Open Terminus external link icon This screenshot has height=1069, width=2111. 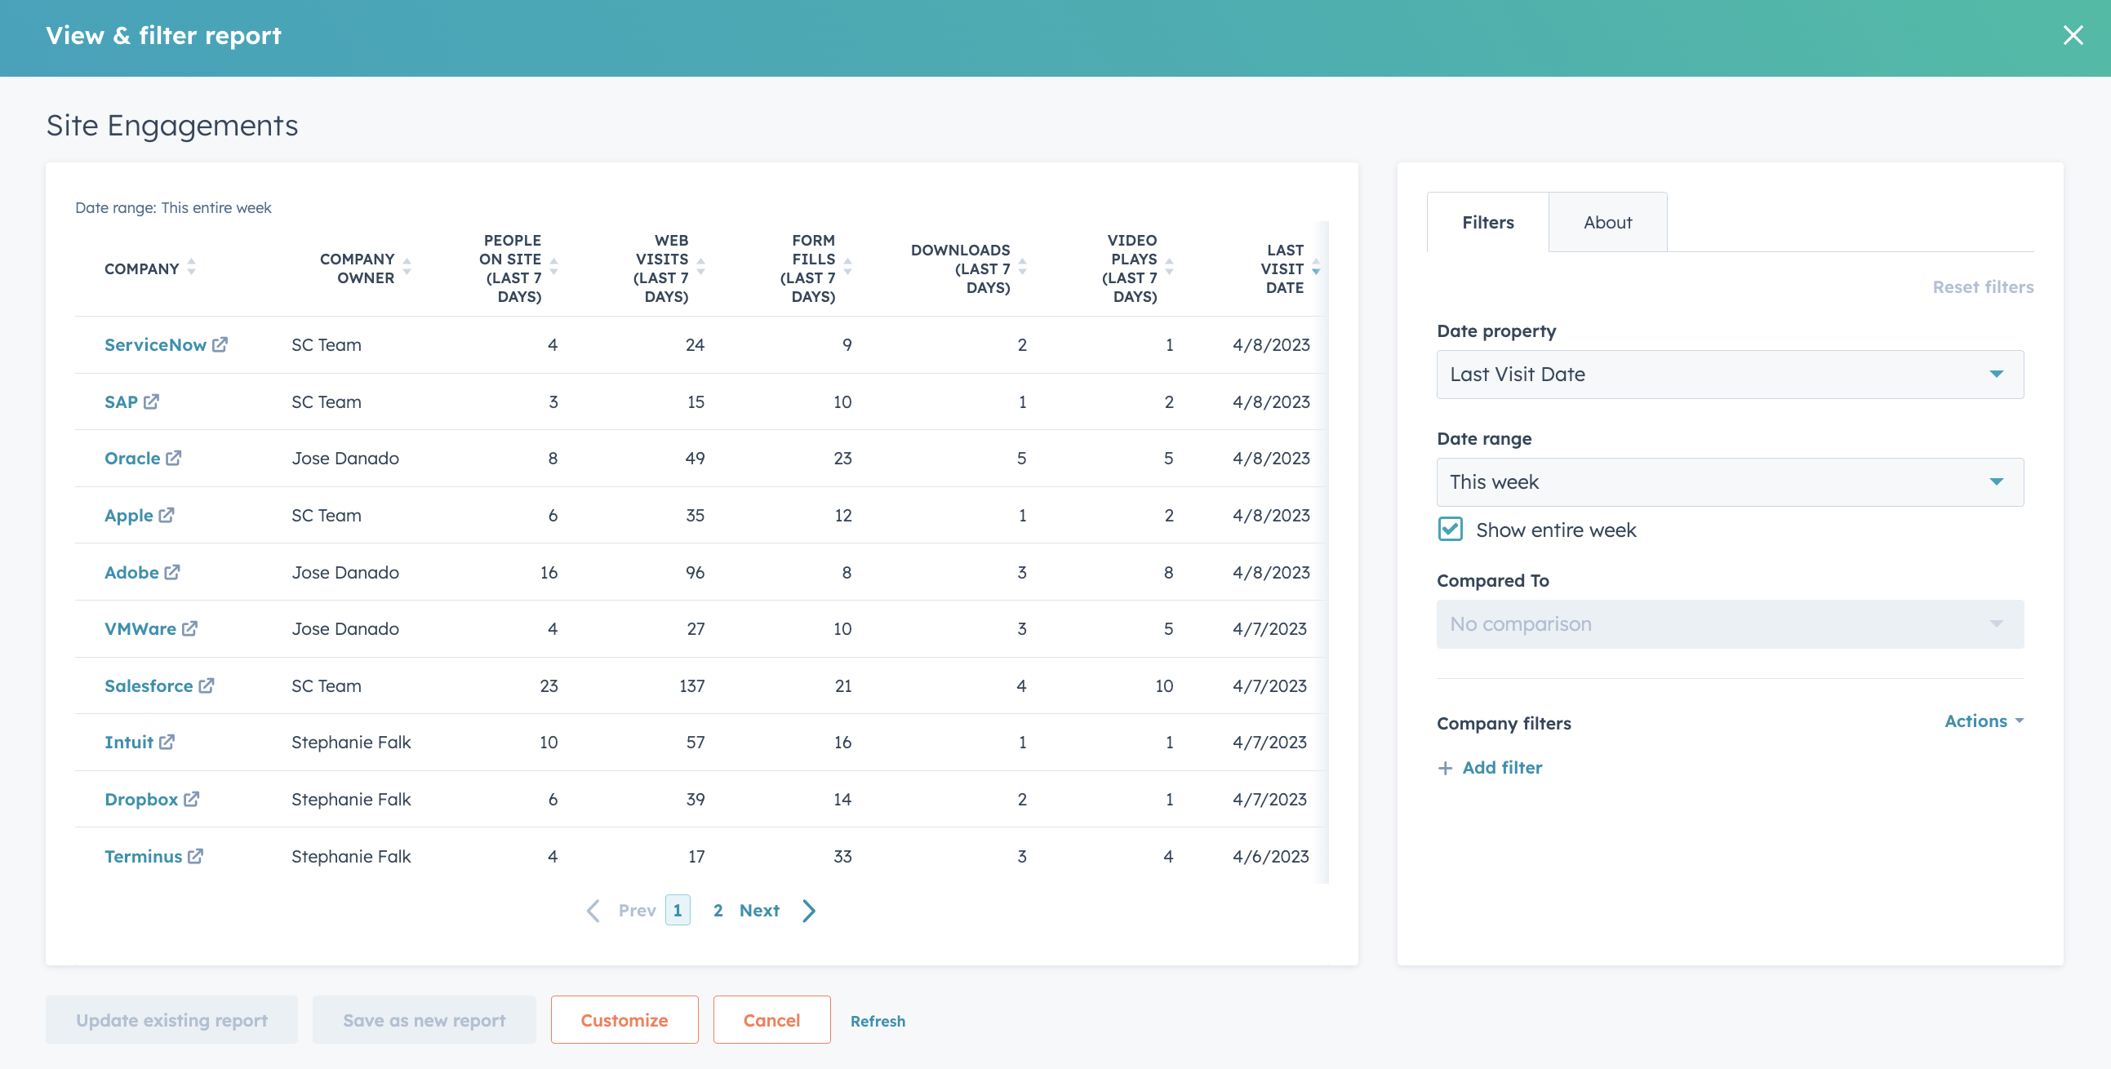pos(195,856)
